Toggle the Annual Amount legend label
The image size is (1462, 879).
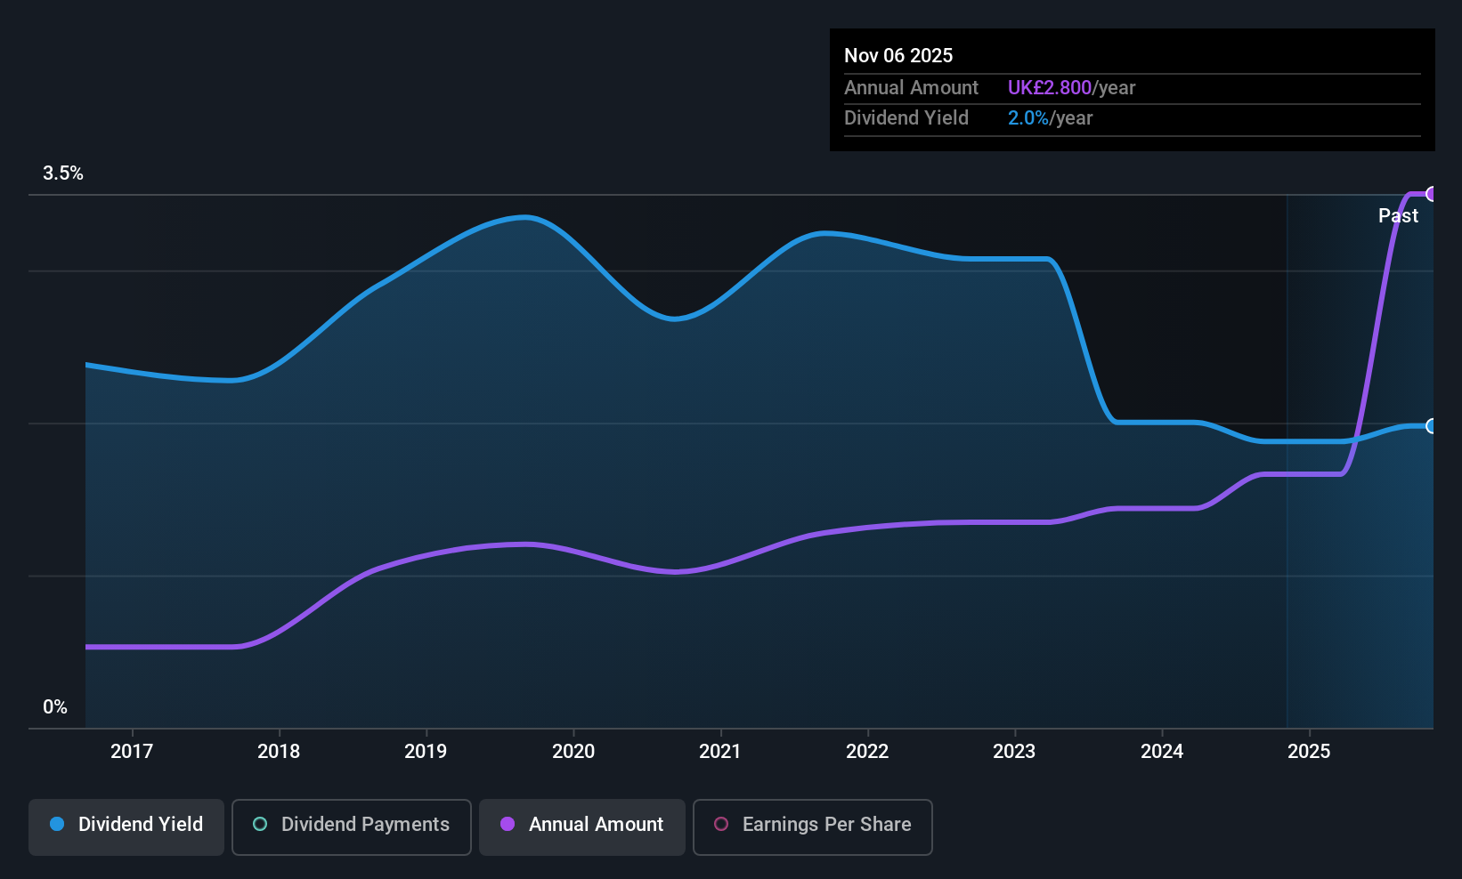[596, 824]
